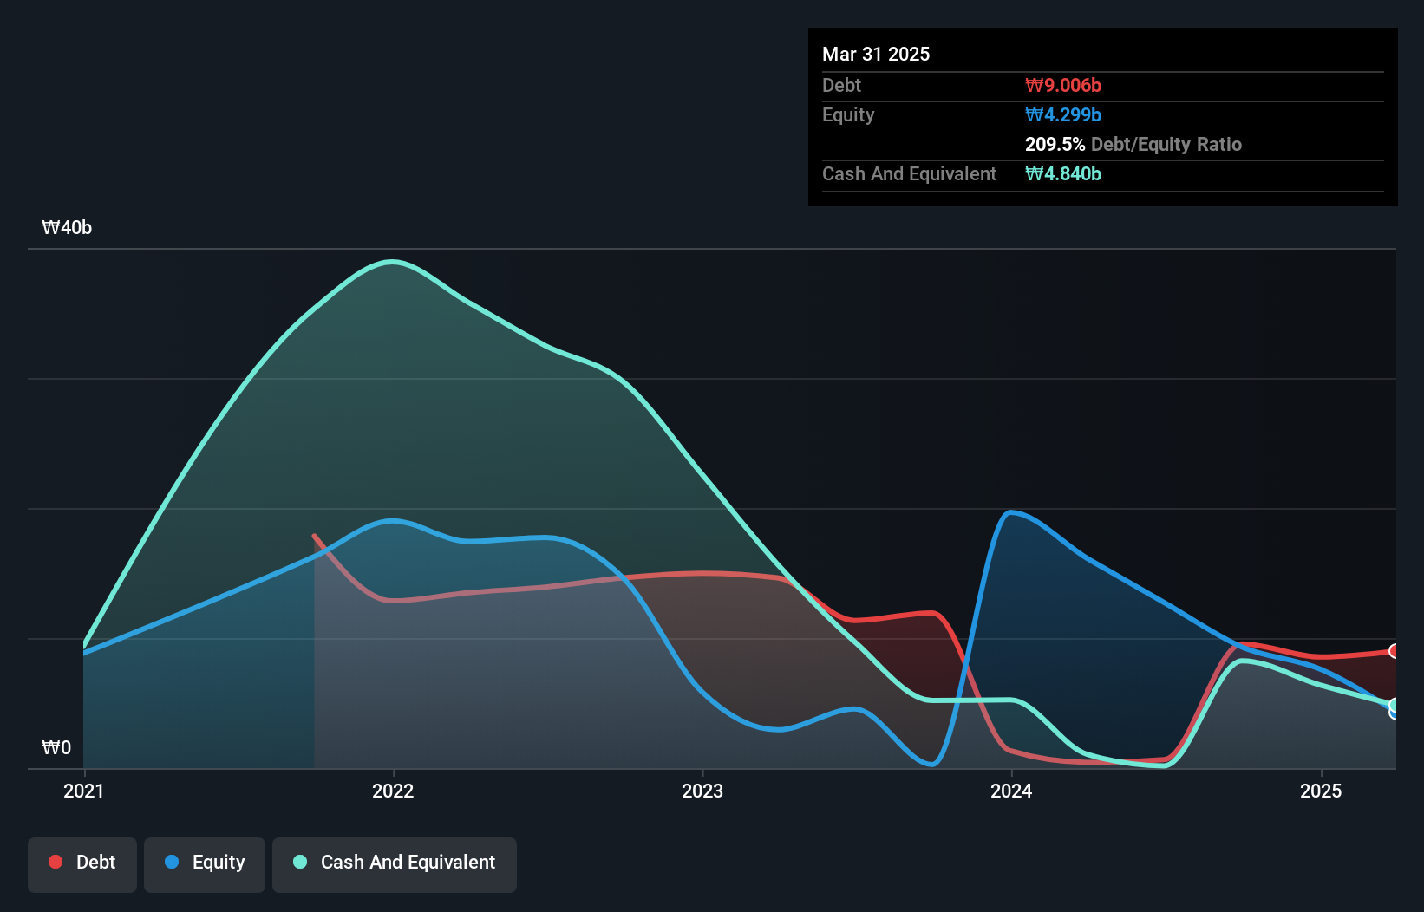Toggle Cash And Equivalent legend button

click(x=395, y=864)
